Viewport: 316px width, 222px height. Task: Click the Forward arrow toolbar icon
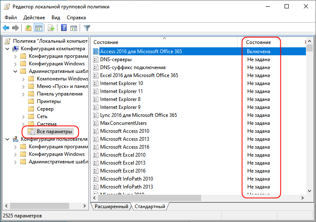pyautogui.click(x=16, y=28)
